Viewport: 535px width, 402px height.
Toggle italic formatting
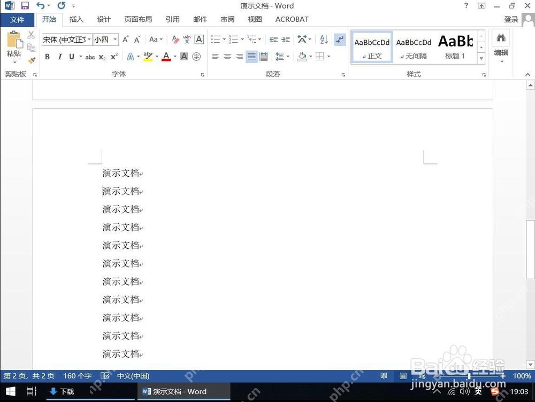click(x=60, y=57)
